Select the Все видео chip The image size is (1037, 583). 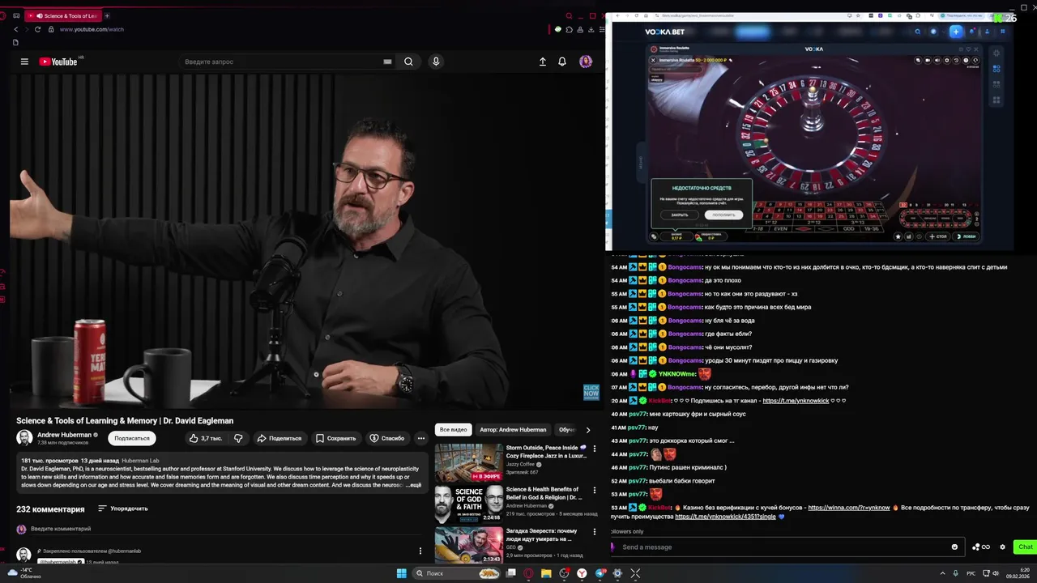(x=454, y=429)
